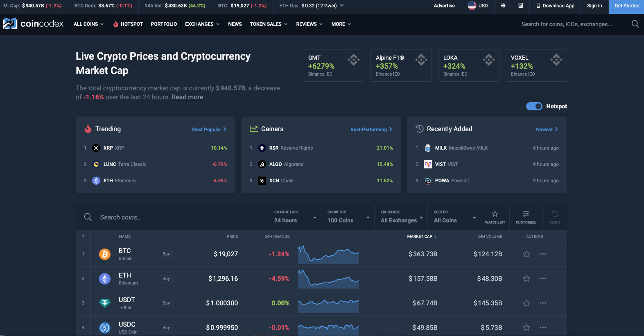
Task: Click the XRP trending coin icon
Action: coord(96,148)
